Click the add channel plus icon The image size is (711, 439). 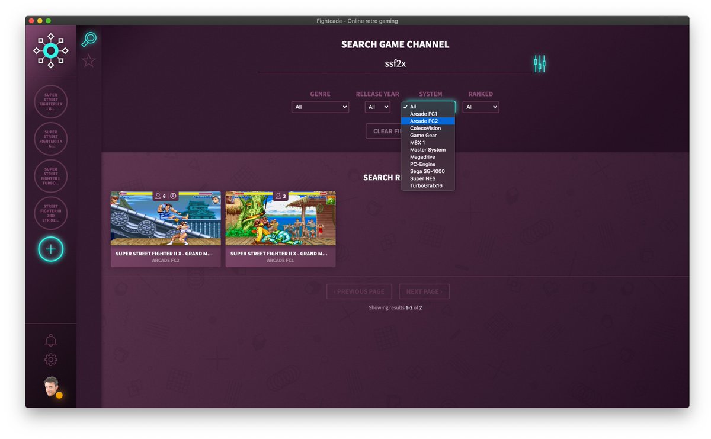click(51, 249)
